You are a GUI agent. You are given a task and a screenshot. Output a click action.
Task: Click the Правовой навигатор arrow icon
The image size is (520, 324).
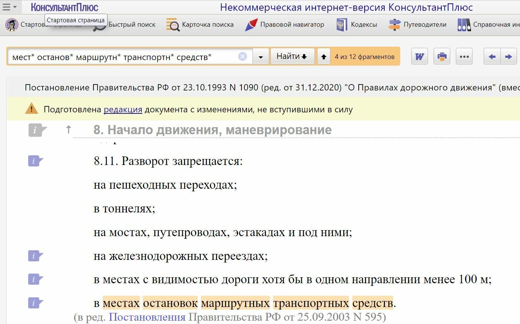coord(251,25)
